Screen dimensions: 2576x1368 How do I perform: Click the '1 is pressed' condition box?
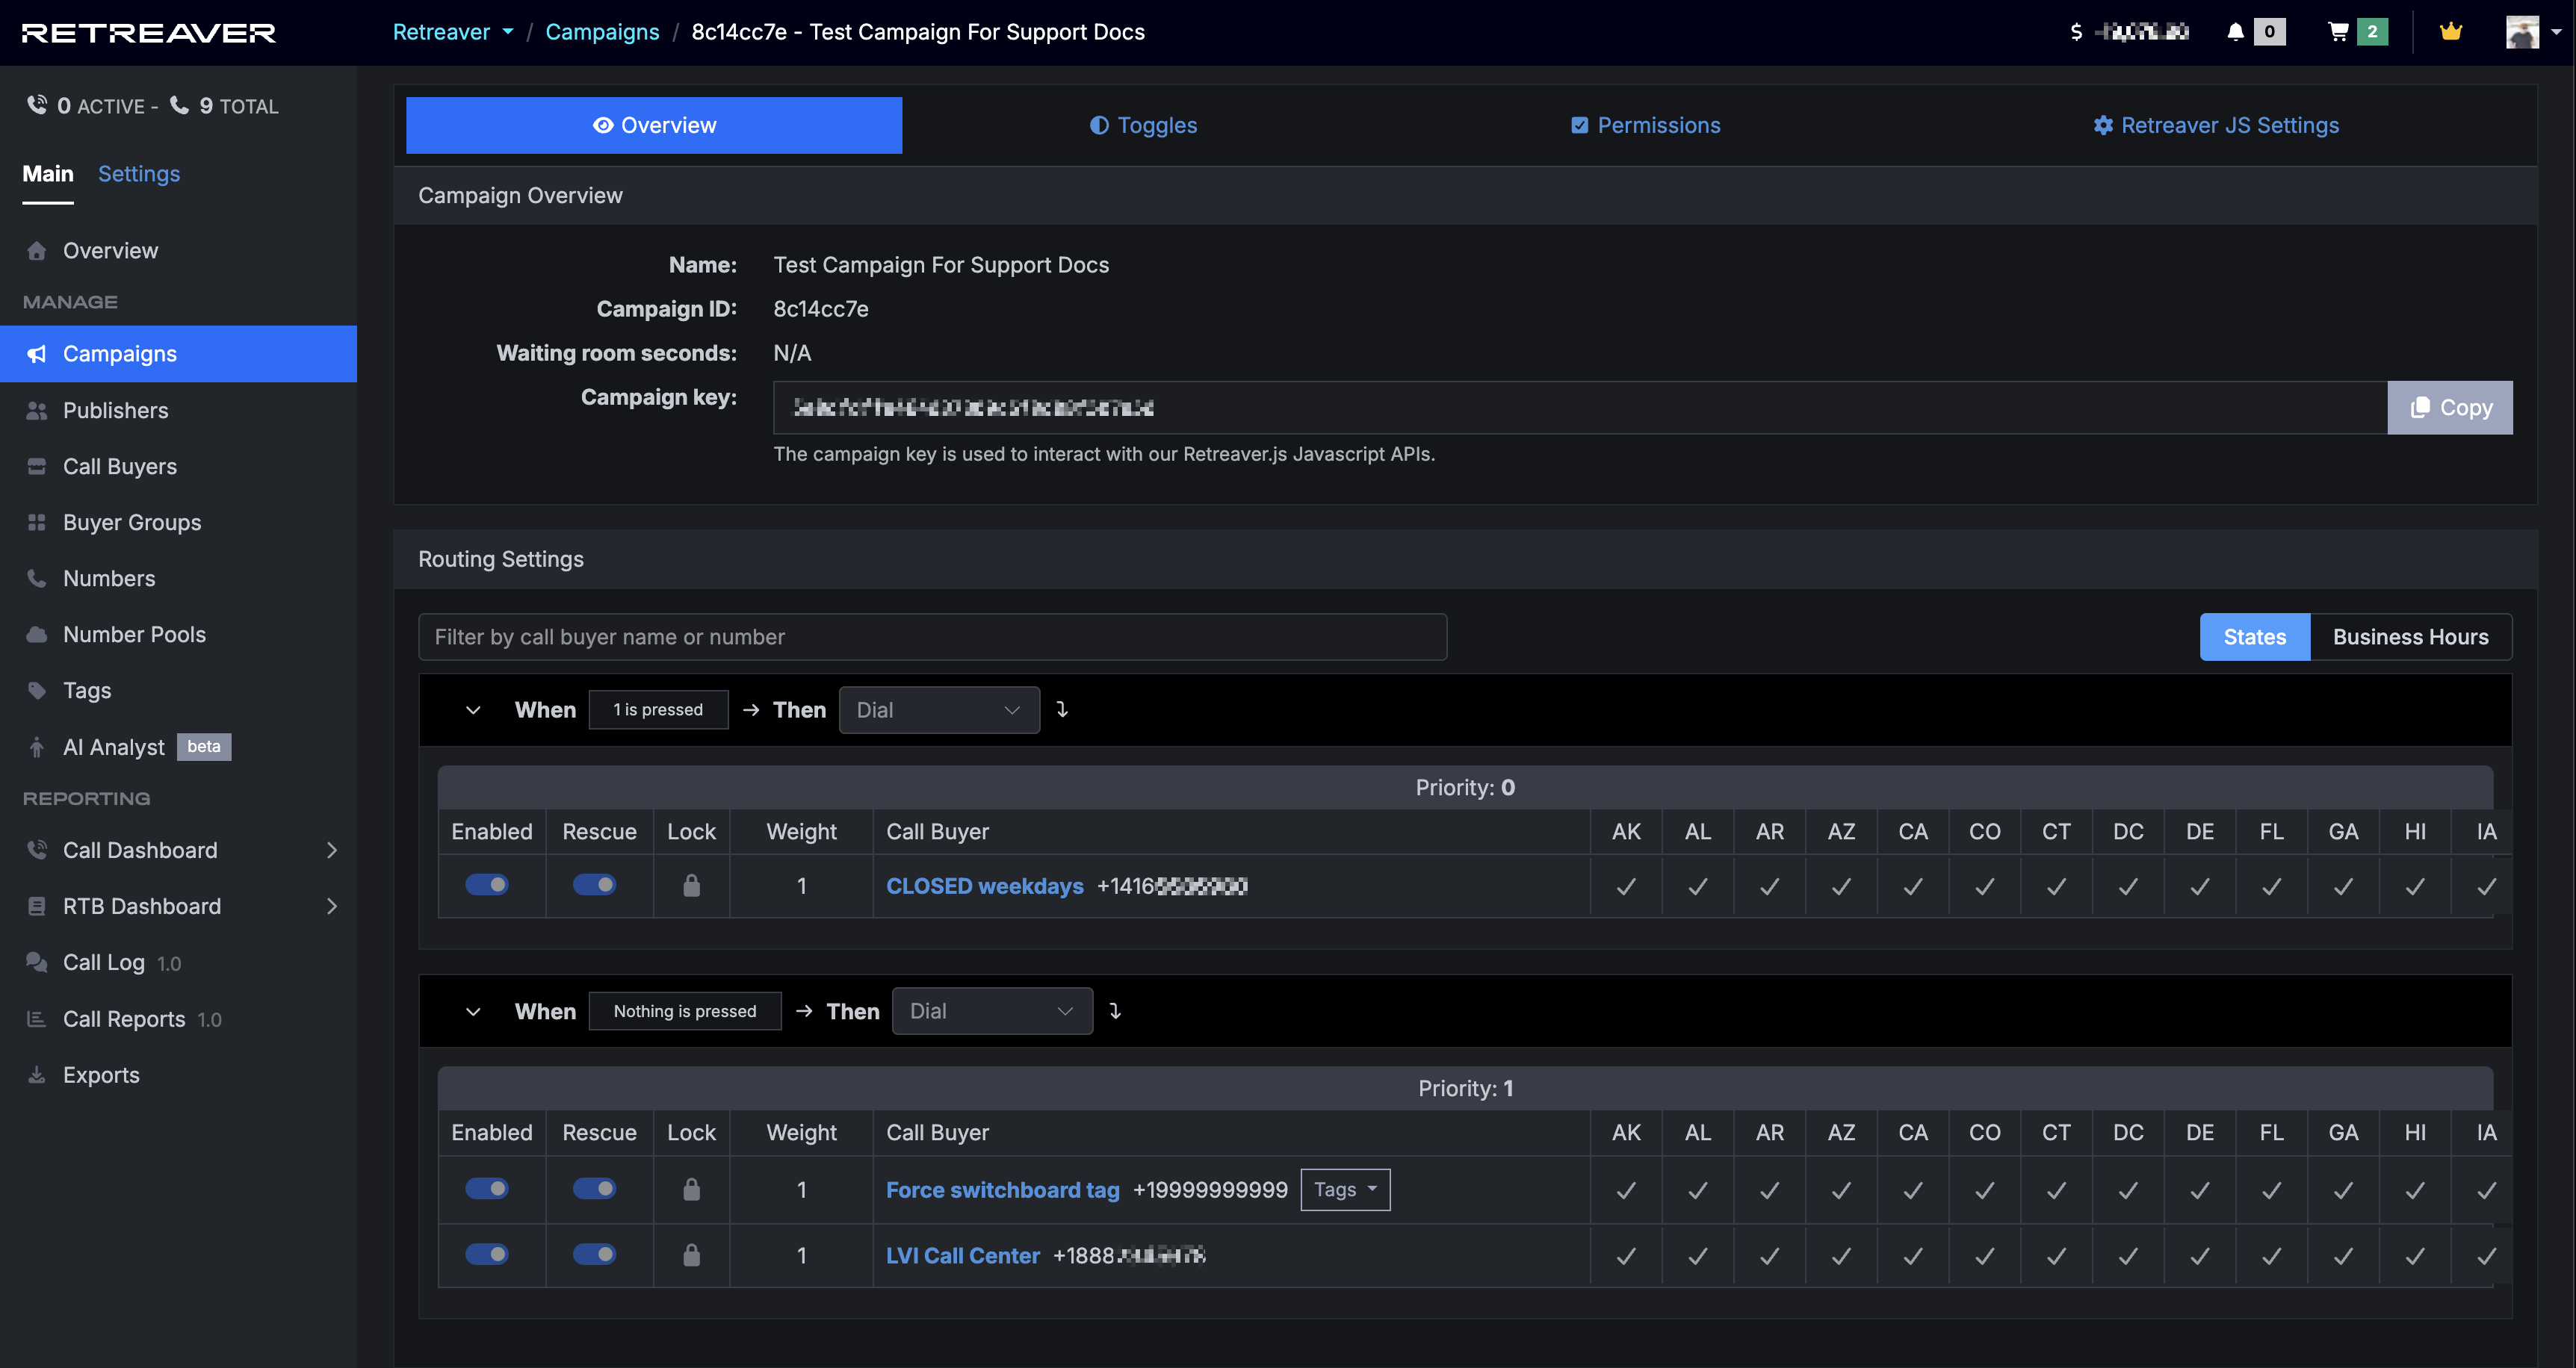[658, 710]
